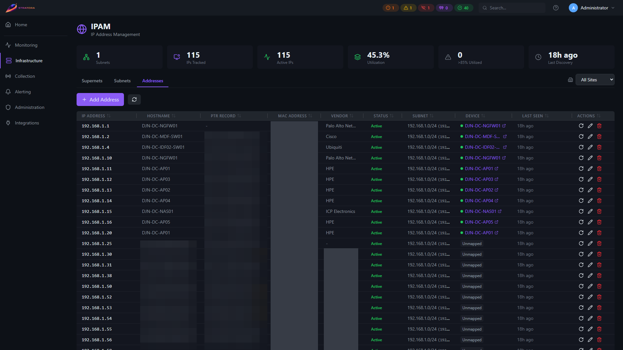Expand the Administrator account menu
Image resolution: width=623 pixels, height=350 pixels.
(x=592, y=8)
